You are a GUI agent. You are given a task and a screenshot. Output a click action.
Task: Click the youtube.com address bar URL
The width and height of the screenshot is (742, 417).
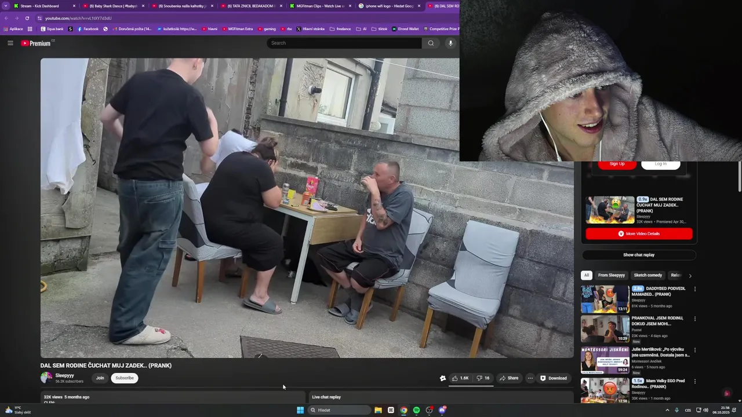pos(78,18)
